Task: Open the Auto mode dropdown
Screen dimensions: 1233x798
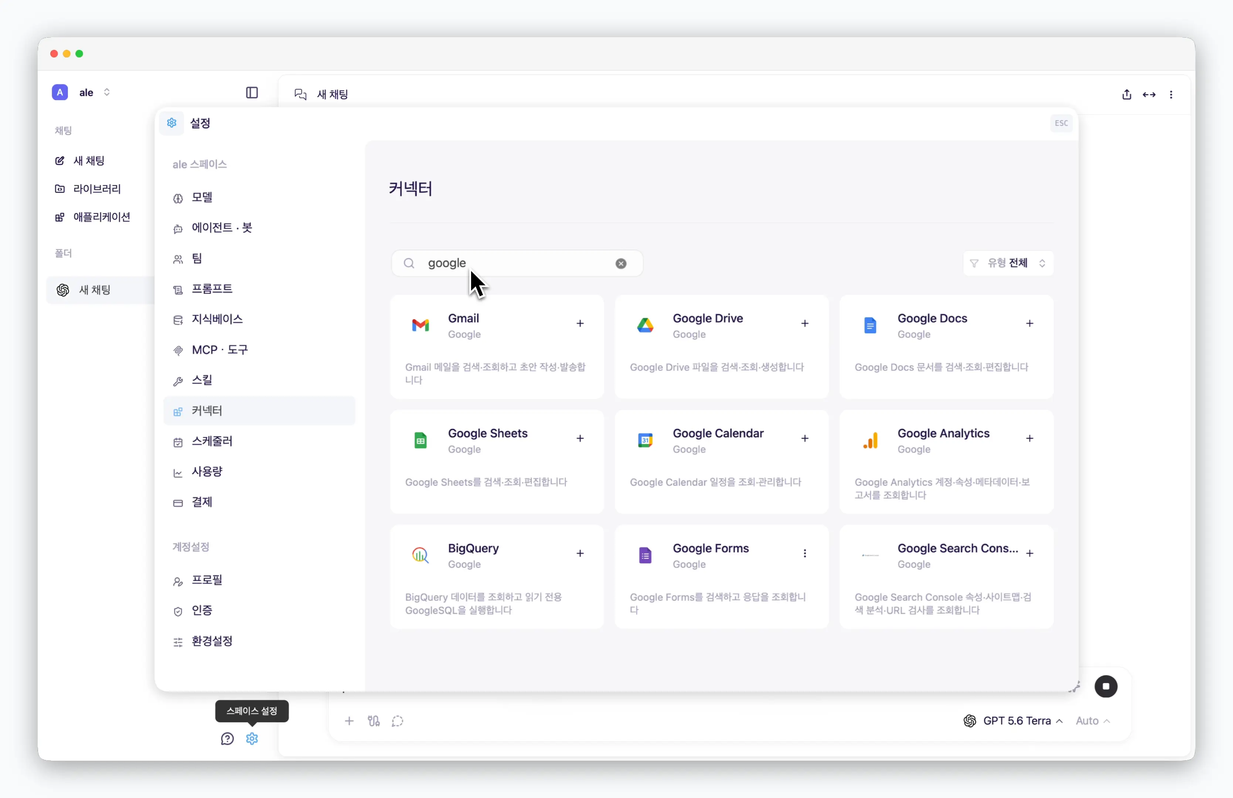Action: 1093,721
